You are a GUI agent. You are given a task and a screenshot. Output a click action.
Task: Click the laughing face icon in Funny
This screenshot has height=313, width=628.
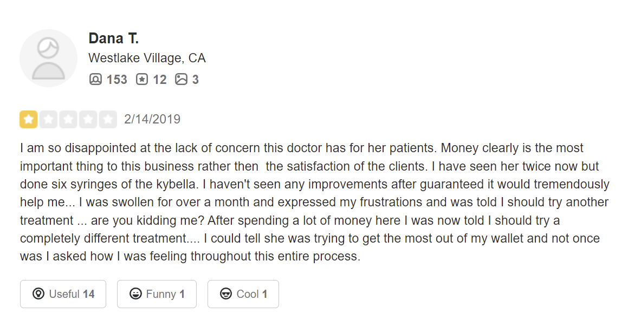click(x=135, y=294)
